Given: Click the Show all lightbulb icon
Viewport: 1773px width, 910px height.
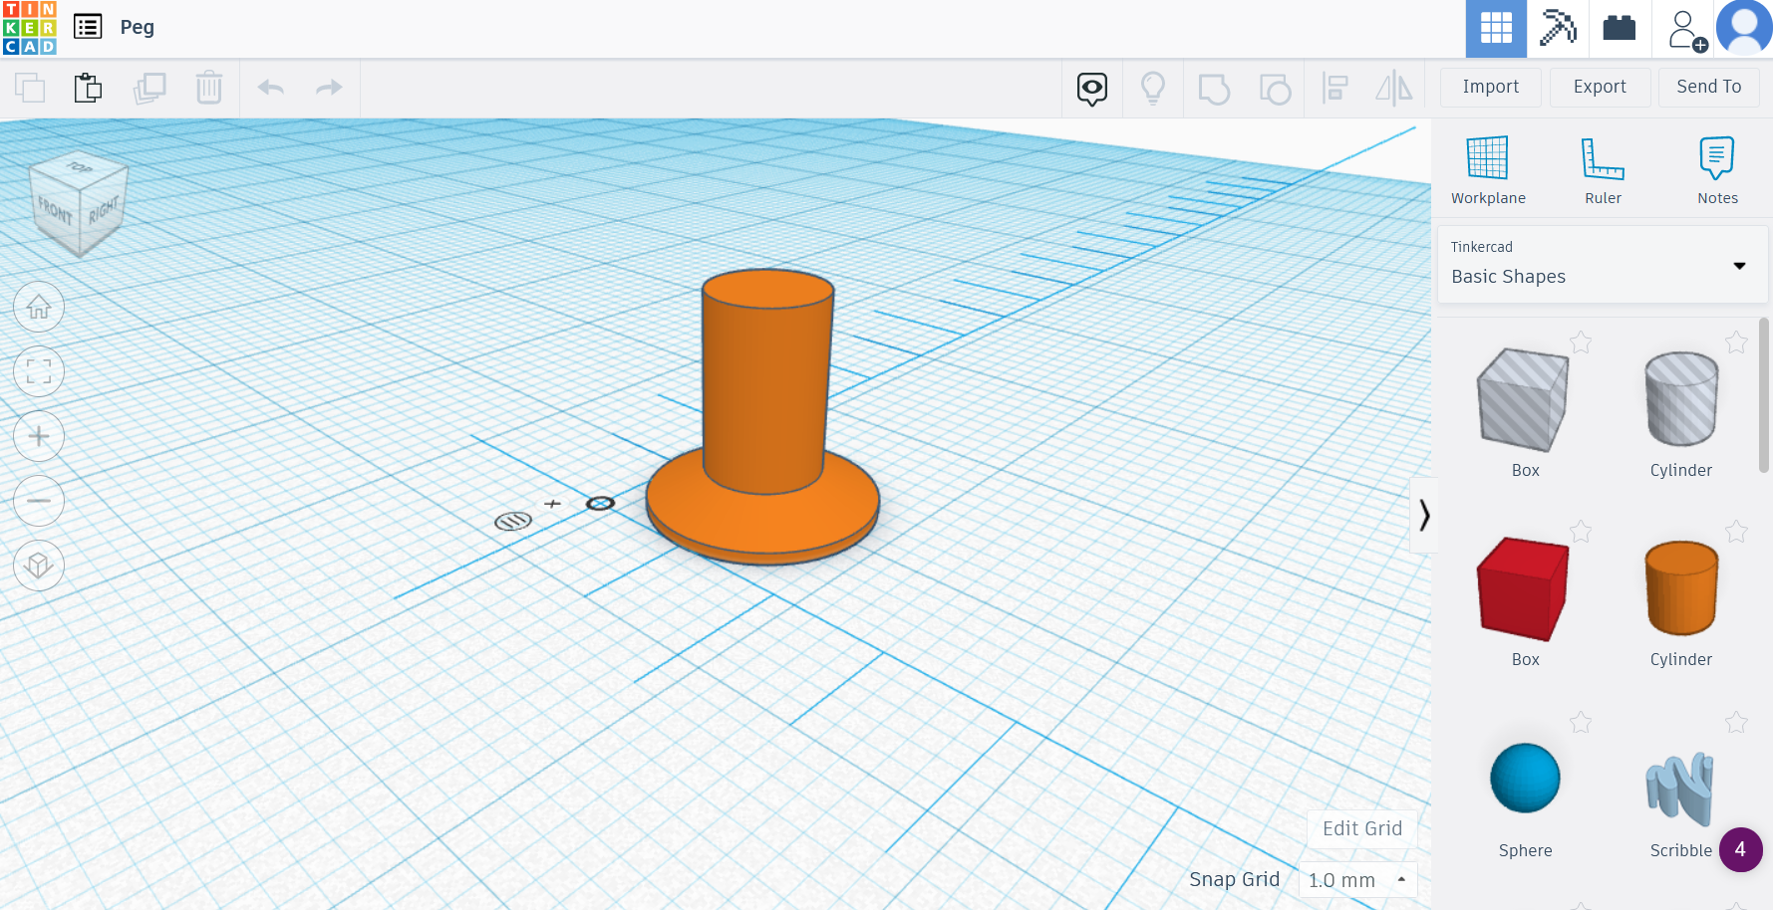Looking at the screenshot, I should tap(1153, 89).
